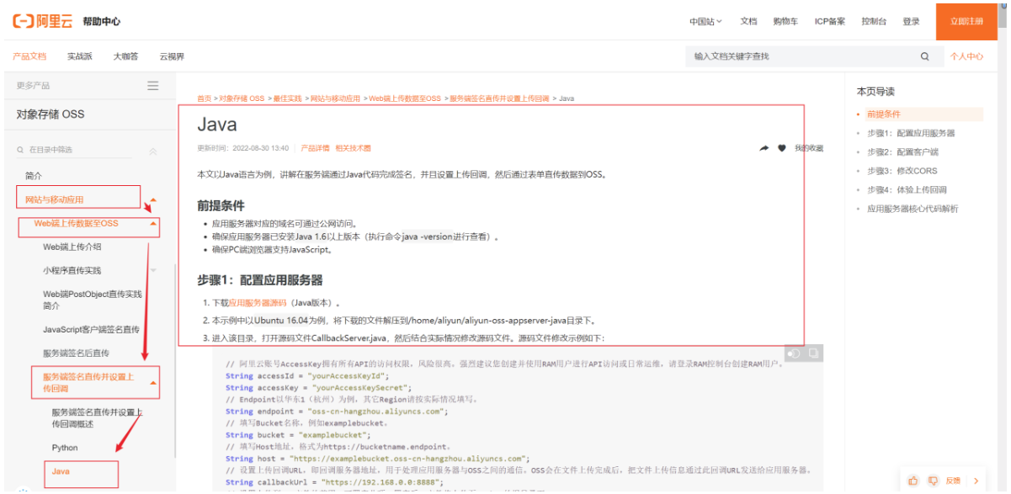The height and width of the screenshot is (494, 1011).
Task: Click the 应用服务器源码 download link
Action: click(258, 302)
